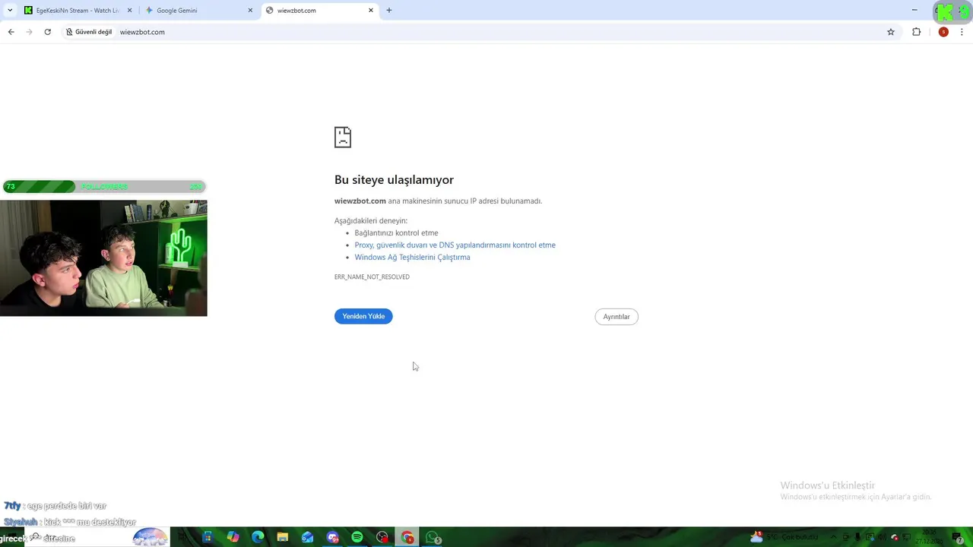Click the sad page error icon
This screenshot has width=973, height=547.
[x=343, y=137]
